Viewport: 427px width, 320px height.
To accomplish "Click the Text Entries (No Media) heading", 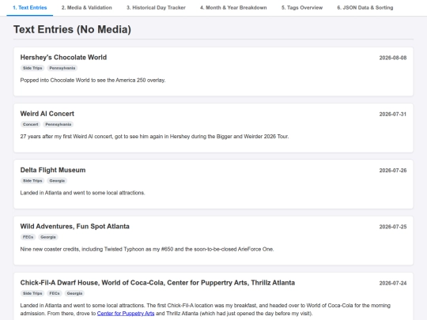I will [x=72, y=29].
